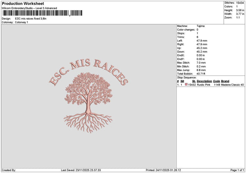
Task: Click the Zoom value 1:1
Action: [x=238, y=18]
